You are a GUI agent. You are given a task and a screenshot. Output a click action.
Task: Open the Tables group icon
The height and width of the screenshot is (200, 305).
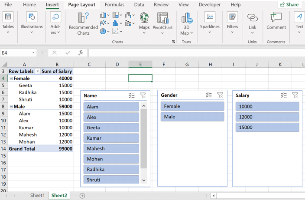[x=8, y=17]
